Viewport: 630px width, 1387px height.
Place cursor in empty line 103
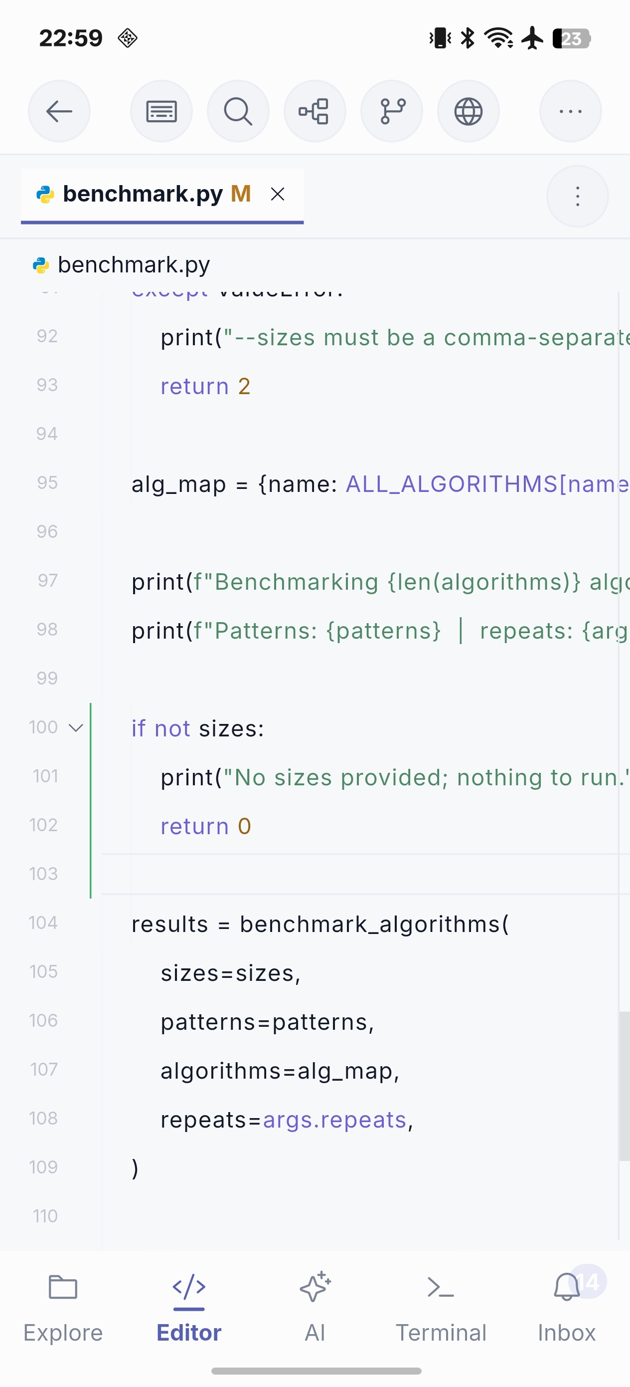coord(366,874)
